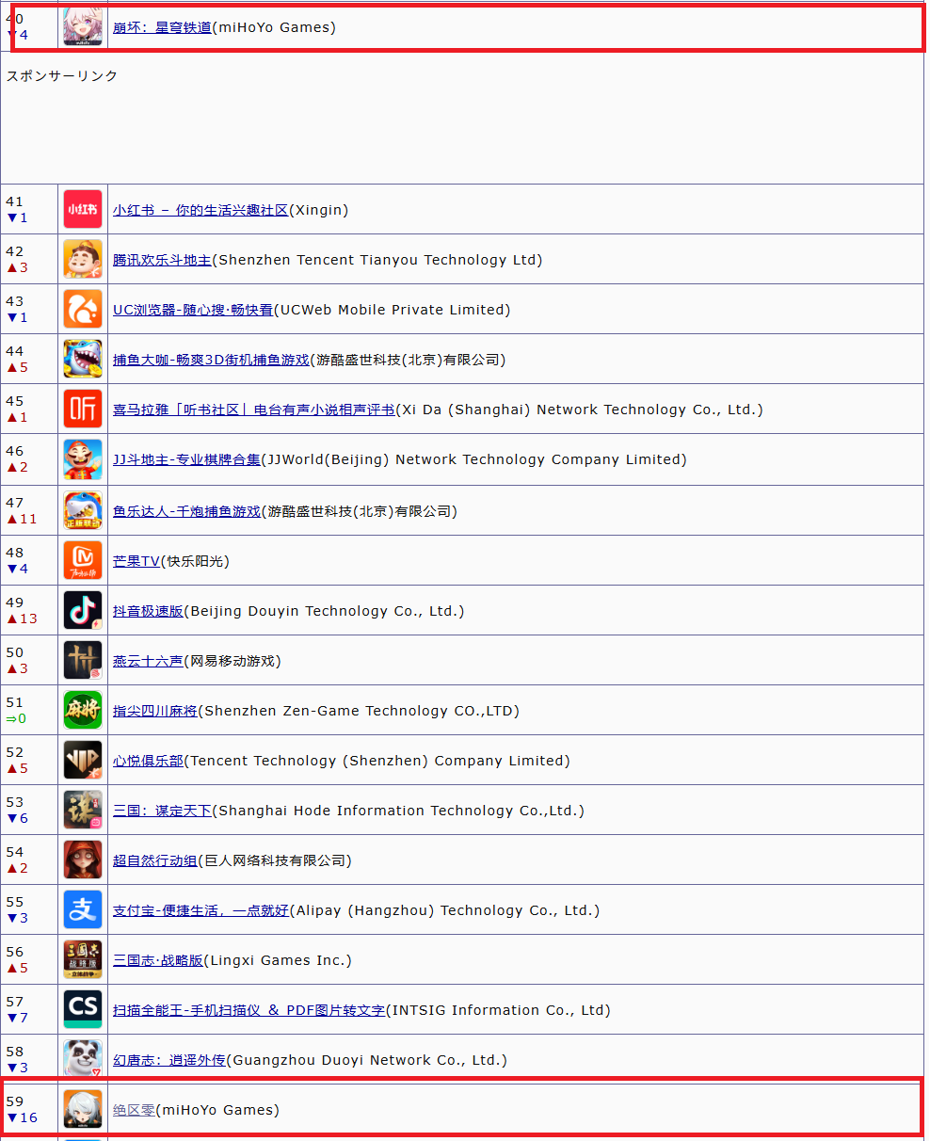Click the スポンサーリンク label text
The image size is (930, 1141).
[x=62, y=75]
